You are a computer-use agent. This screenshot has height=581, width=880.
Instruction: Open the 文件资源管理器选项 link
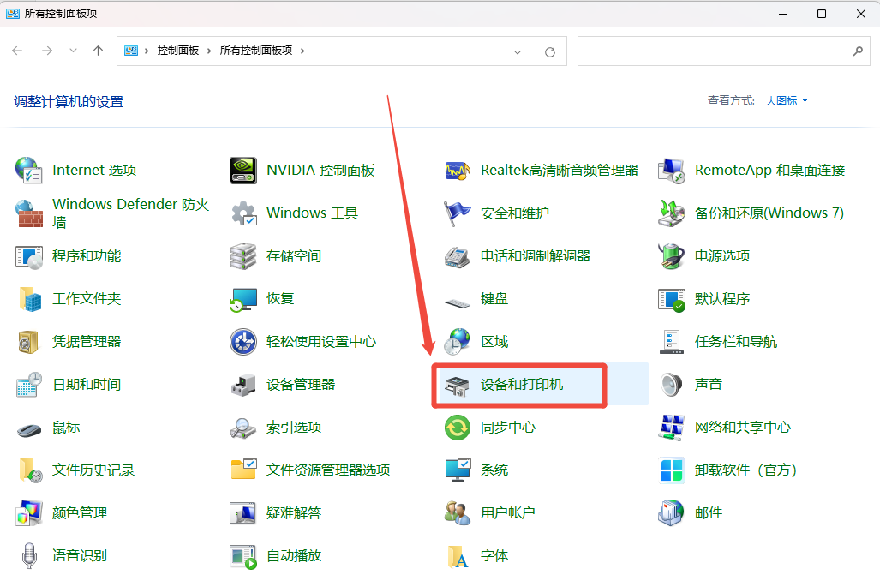[328, 470]
